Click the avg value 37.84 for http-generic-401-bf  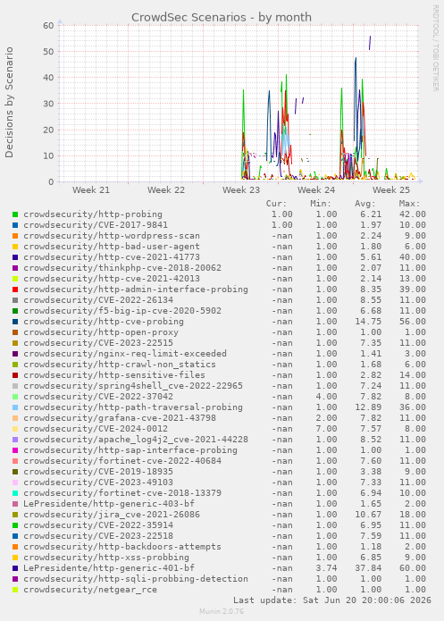tap(368, 568)
